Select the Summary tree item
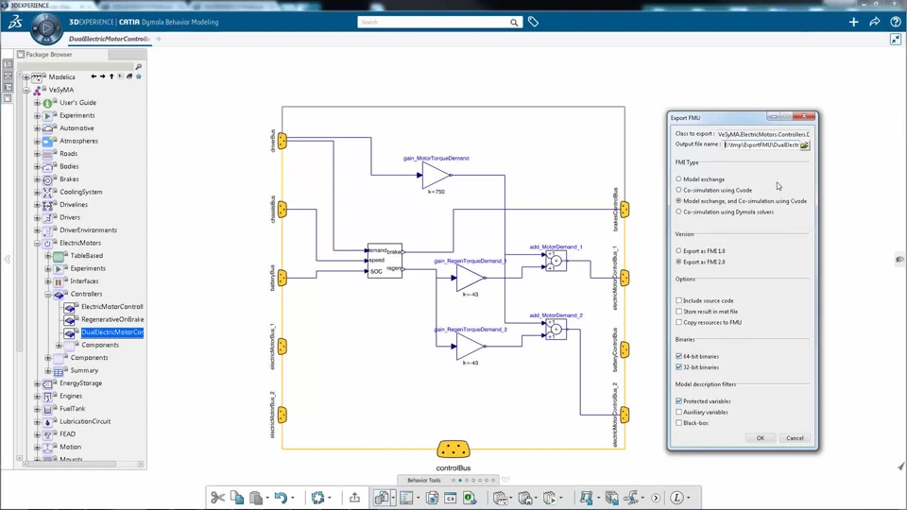 click(x=84, y=370)
